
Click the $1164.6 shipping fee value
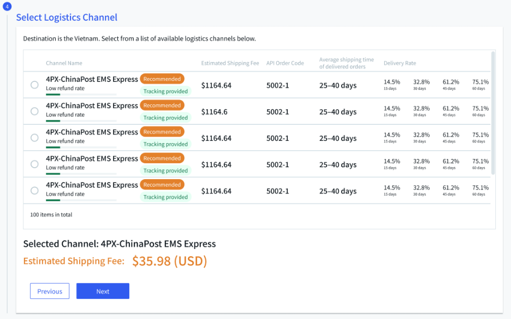pos(214,112)
